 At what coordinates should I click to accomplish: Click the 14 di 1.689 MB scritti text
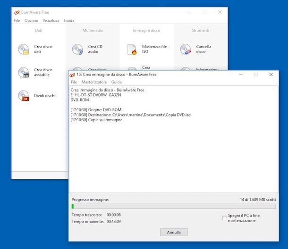(x=258, y=199)
